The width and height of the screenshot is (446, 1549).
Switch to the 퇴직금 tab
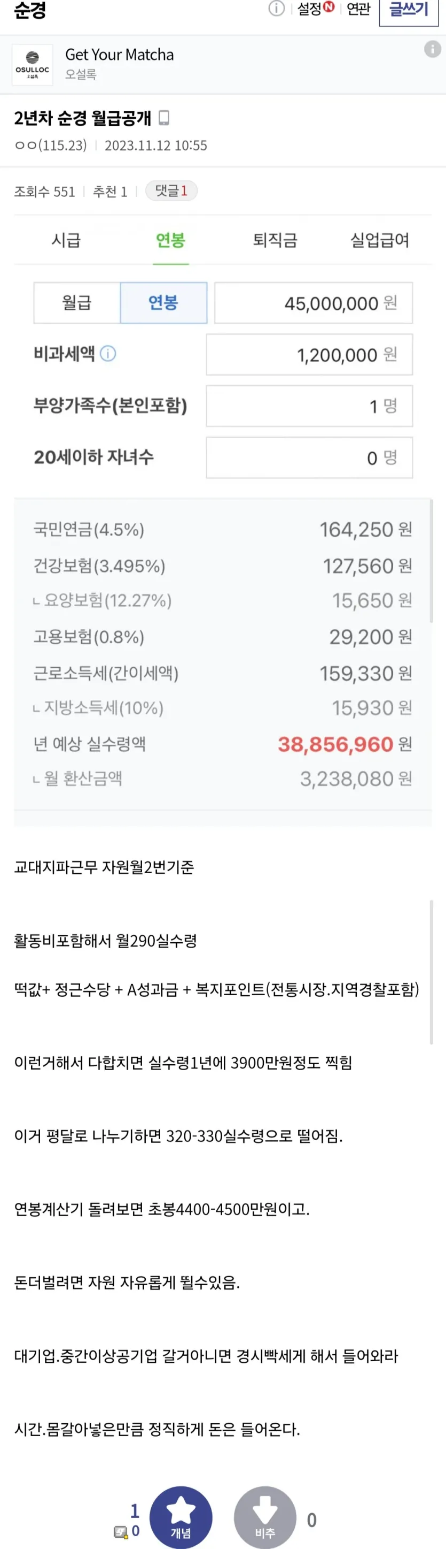(x=275, y=241)
